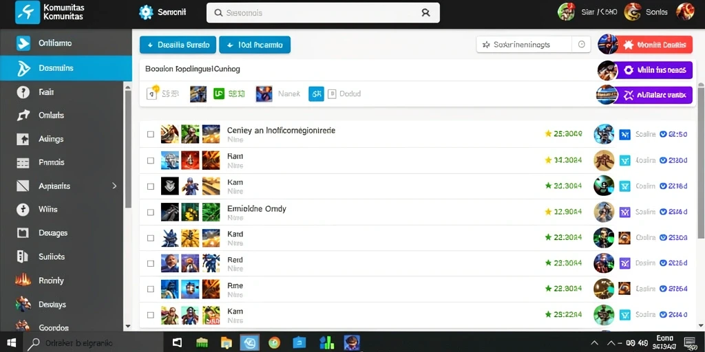Open the Onlitiamo sidebar item
The image size is (705, 352).
coord(66,43)
